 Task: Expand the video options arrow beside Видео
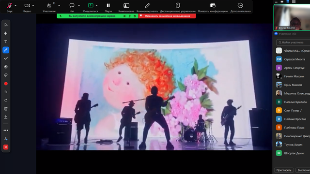33,5
